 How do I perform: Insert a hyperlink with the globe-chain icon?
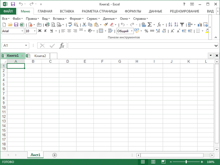[x=144, y=25]
